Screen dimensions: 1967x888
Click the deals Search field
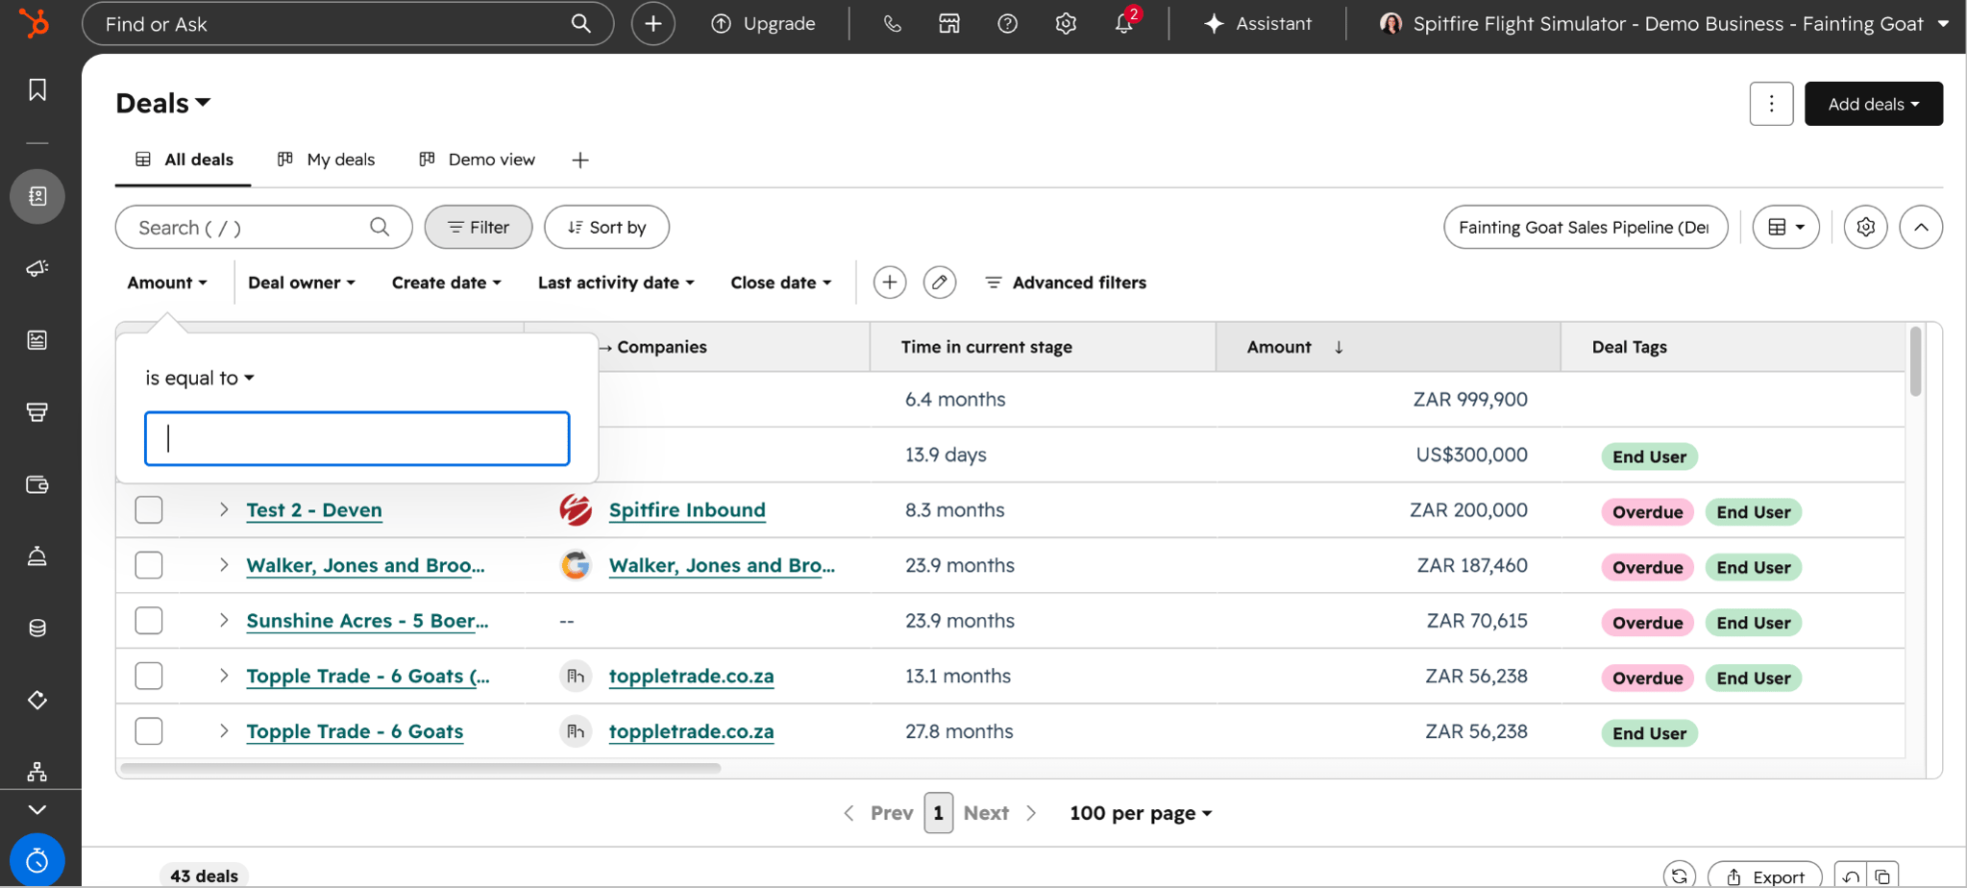tap(264, 228)
